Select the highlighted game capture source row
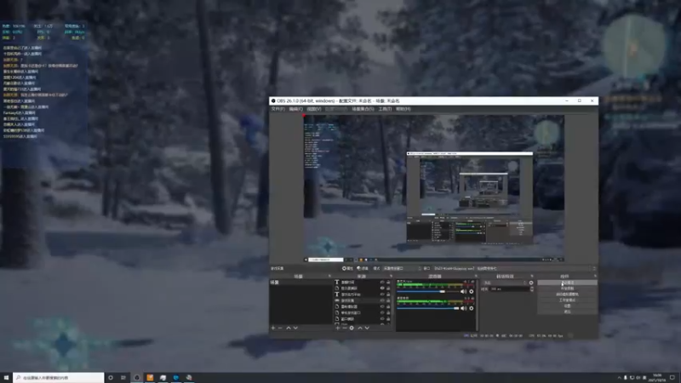Viewport: 681px width, 383px height. point(363,300)
